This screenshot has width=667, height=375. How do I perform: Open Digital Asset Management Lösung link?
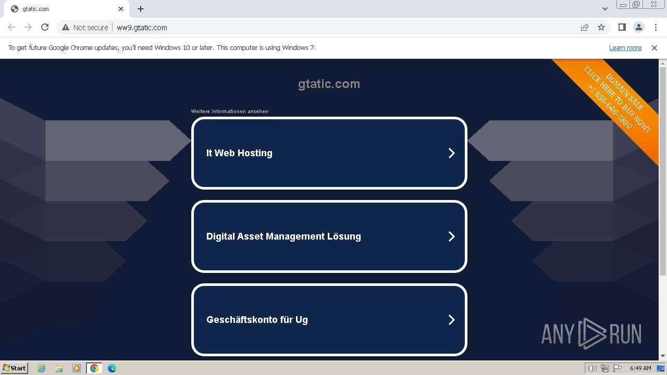coord(329,236)
